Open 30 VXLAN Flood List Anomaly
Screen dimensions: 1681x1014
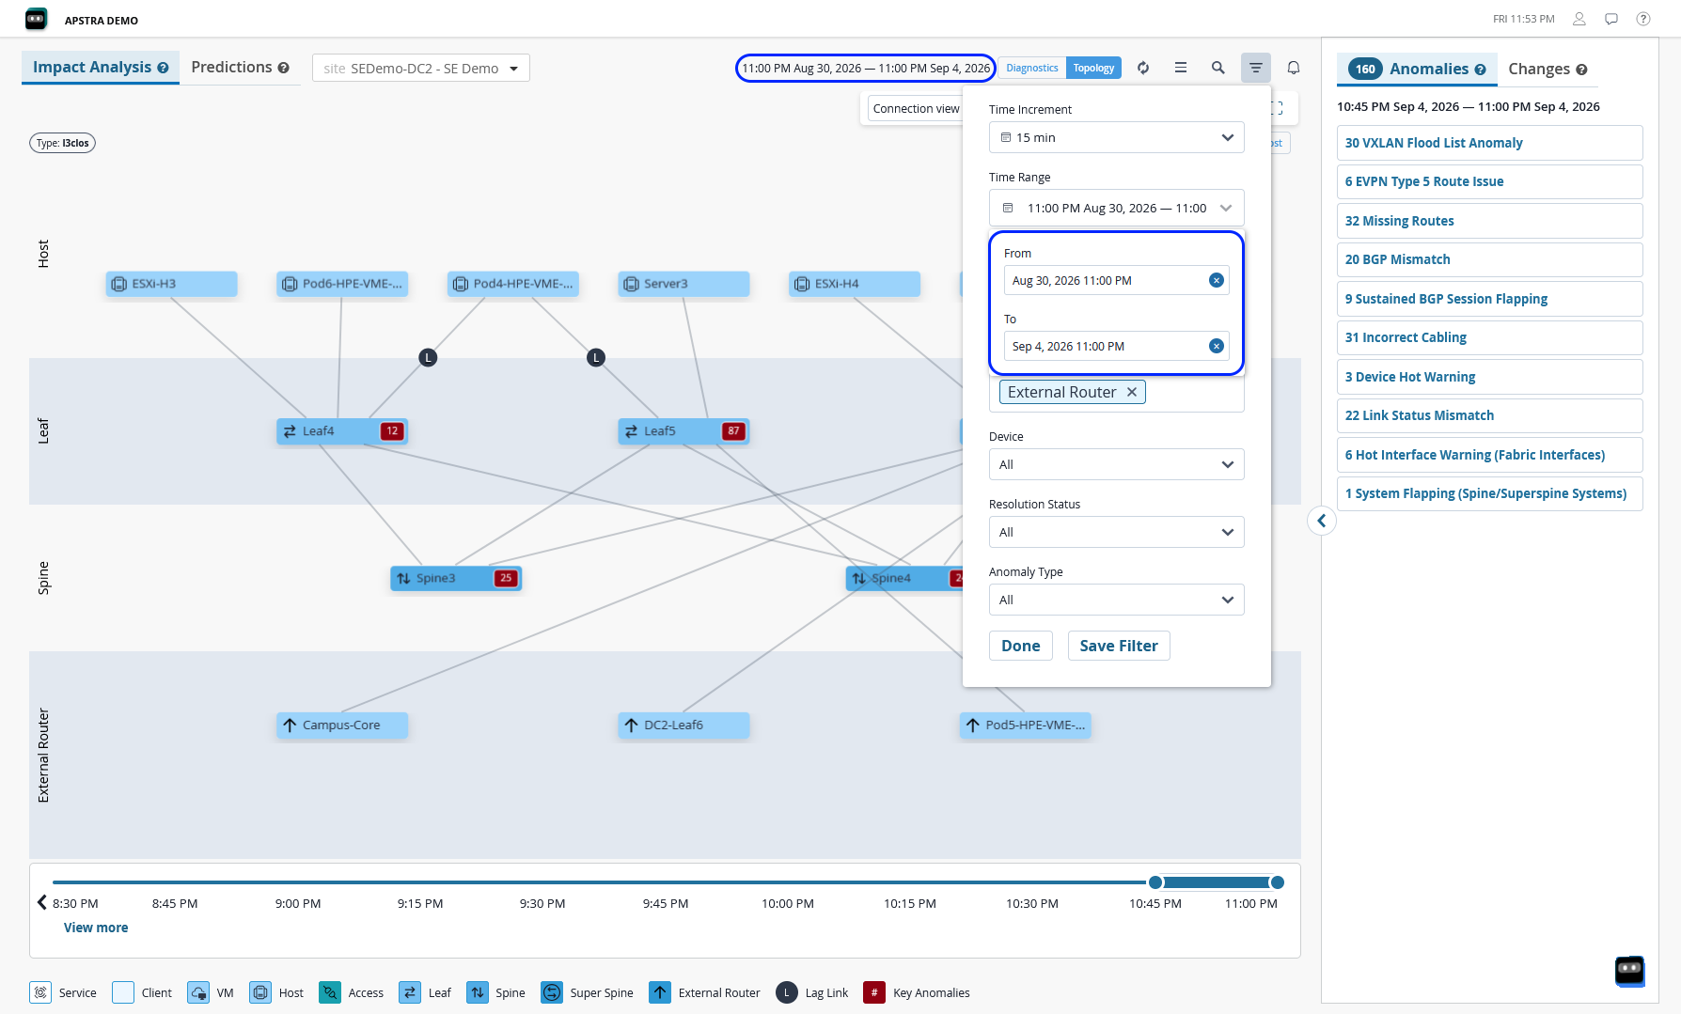(1489, 143)
